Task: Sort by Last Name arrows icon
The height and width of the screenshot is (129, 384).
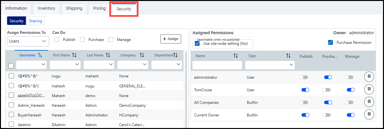Action: point(108,55)
